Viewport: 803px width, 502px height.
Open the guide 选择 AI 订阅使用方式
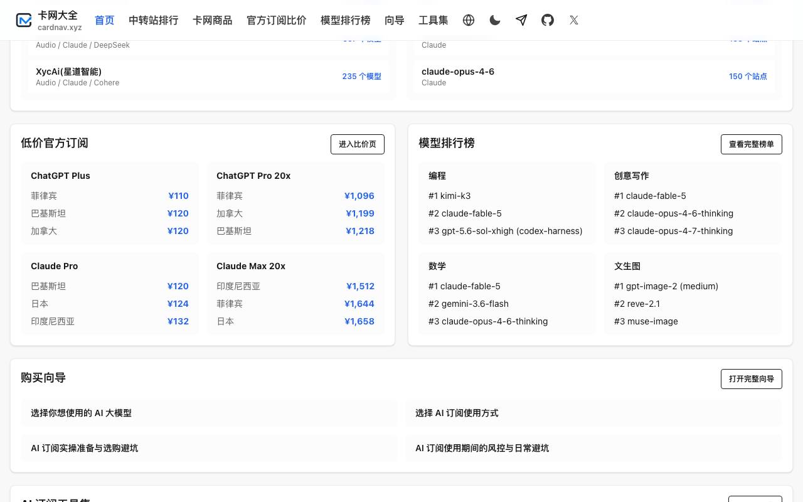593,413
